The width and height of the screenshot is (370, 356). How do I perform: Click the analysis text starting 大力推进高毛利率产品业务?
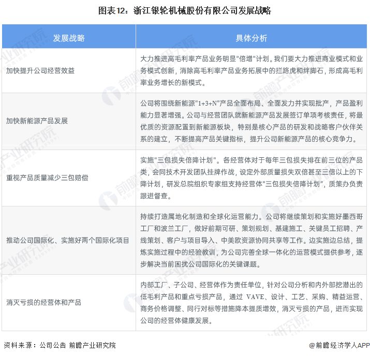(x=251, y=70)
